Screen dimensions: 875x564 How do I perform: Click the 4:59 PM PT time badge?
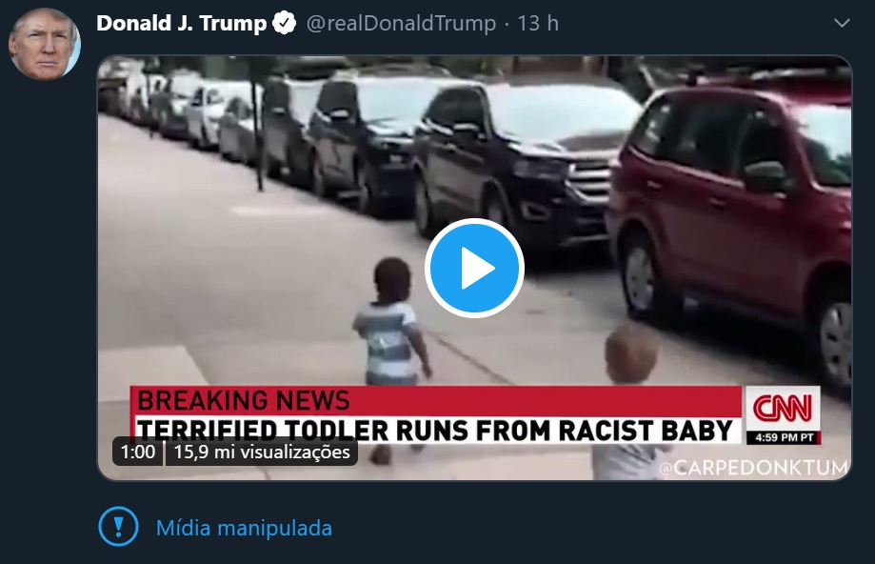tap(784, 438)
